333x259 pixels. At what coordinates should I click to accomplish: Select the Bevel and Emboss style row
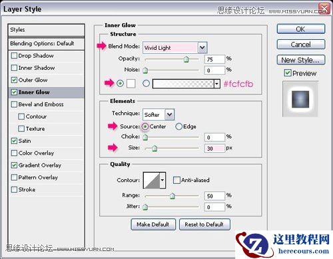(46, 104)
